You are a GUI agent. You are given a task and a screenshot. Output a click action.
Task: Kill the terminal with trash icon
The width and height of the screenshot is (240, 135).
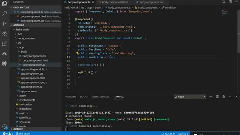223,97
